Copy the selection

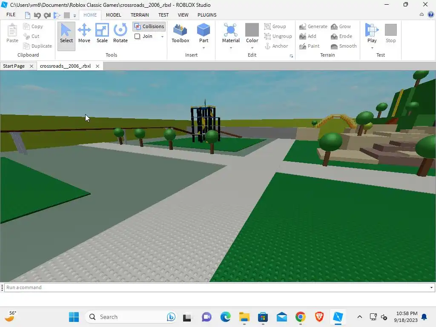tap(33, 26)
